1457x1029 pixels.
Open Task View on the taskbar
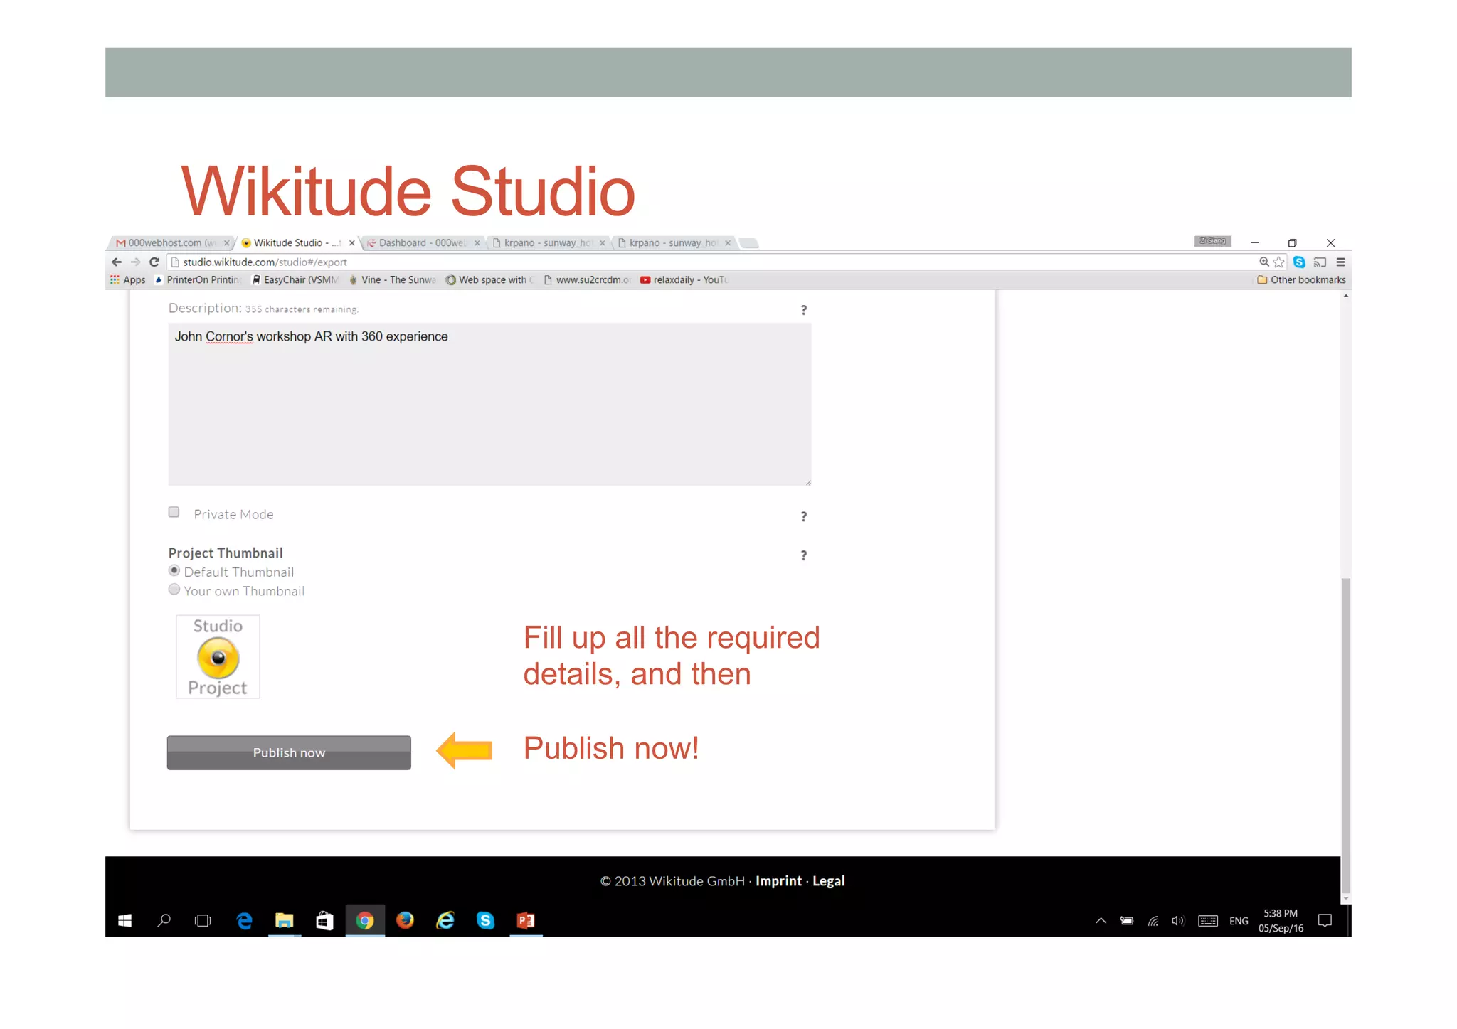click(x=203, y=920)
